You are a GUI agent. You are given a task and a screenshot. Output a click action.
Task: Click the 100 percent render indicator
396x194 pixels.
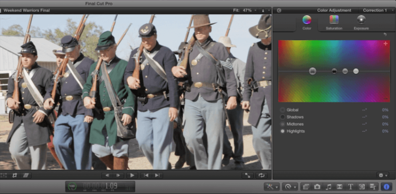click(72, 187)
